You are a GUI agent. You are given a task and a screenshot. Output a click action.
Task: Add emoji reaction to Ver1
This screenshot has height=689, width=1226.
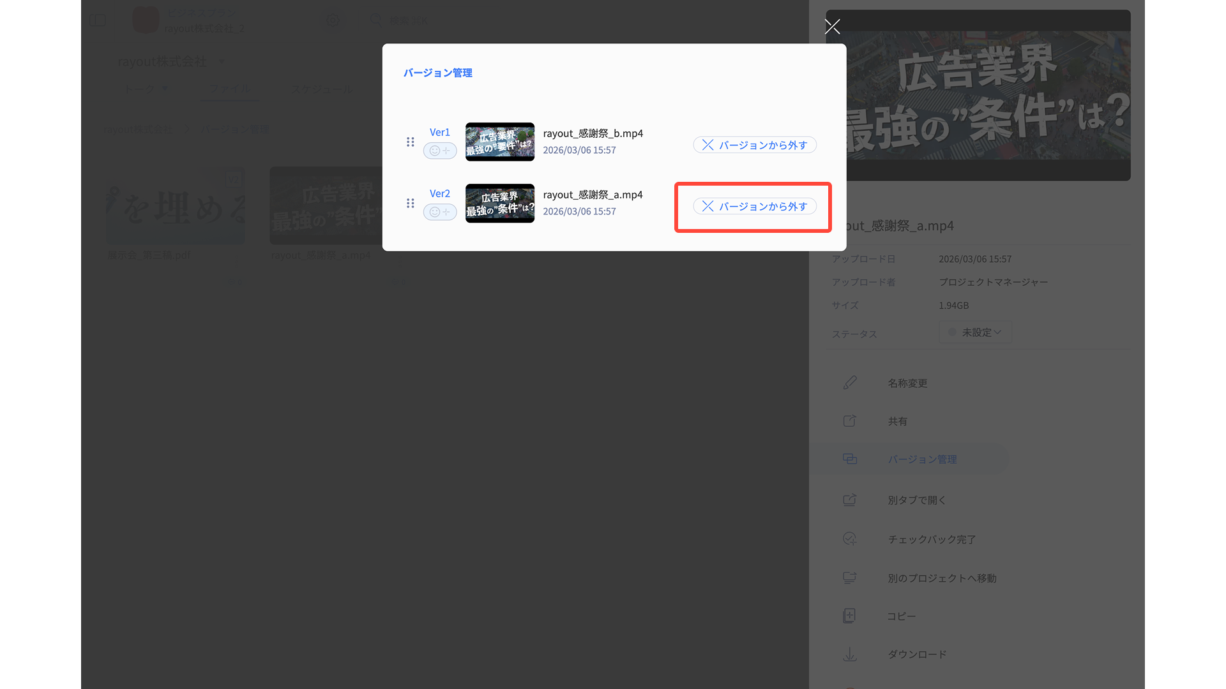click(x=439, y=151)
